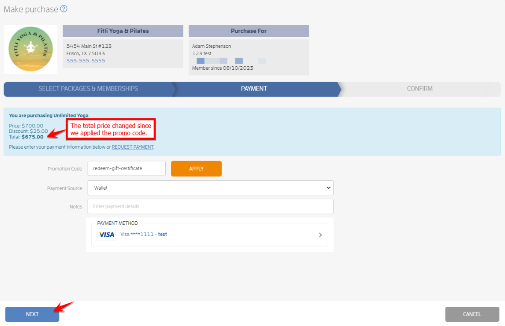
Task: Select the Confirm step tab
Action: (x=419, y=89)
